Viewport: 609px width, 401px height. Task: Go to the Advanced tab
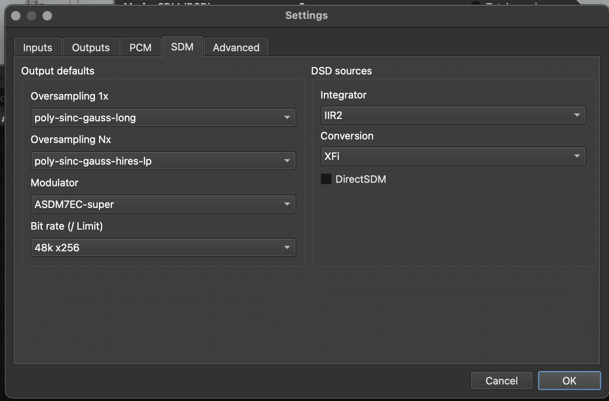(x=236, y=47)
